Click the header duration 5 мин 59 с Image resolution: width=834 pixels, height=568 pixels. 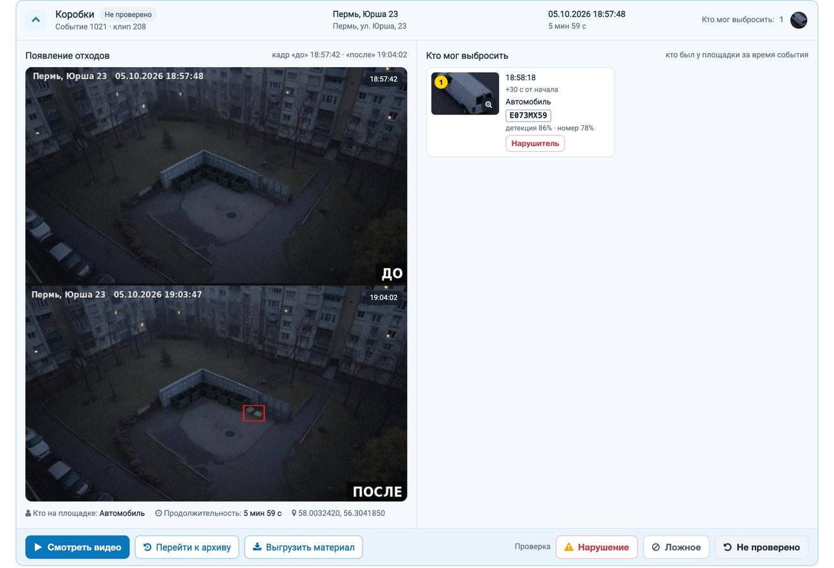pos(567,26)
